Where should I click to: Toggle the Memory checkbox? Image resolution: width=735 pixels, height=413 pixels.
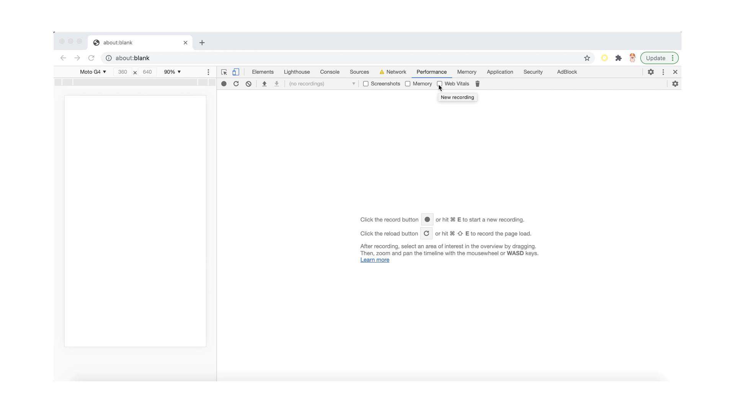[x=408, y=84]
